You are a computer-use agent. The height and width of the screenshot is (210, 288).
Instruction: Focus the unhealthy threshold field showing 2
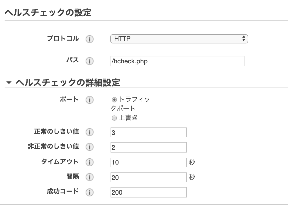[x=148, y=147]
